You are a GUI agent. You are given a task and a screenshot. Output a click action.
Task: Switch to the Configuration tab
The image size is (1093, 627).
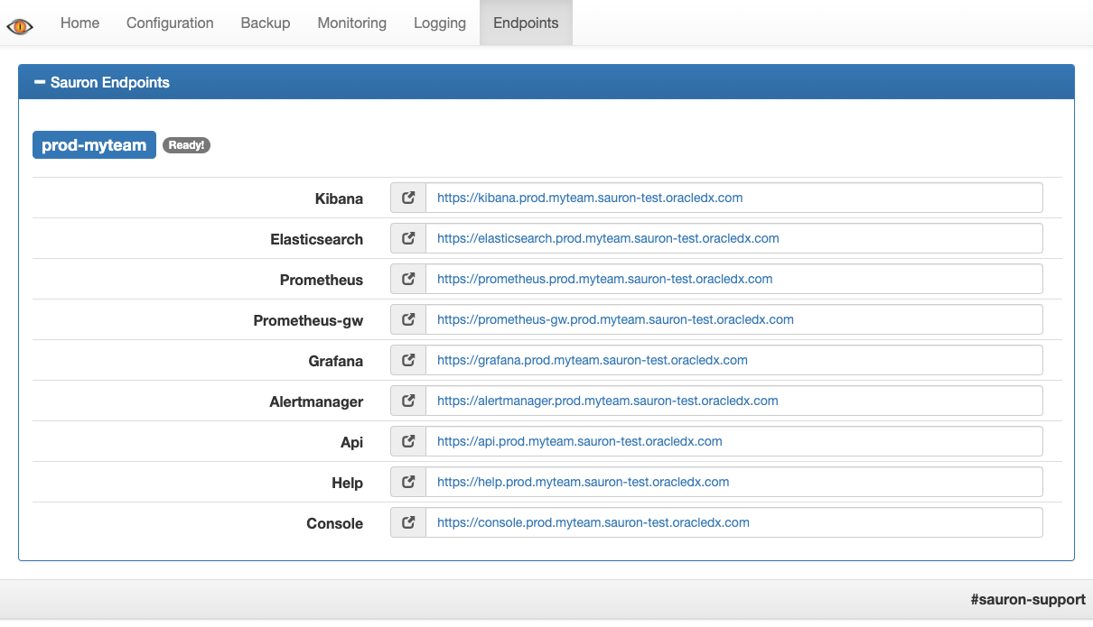[x=169, y=23]
